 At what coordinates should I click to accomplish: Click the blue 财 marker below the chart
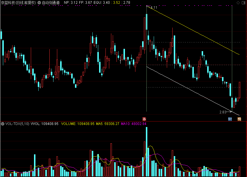(230, 119)
